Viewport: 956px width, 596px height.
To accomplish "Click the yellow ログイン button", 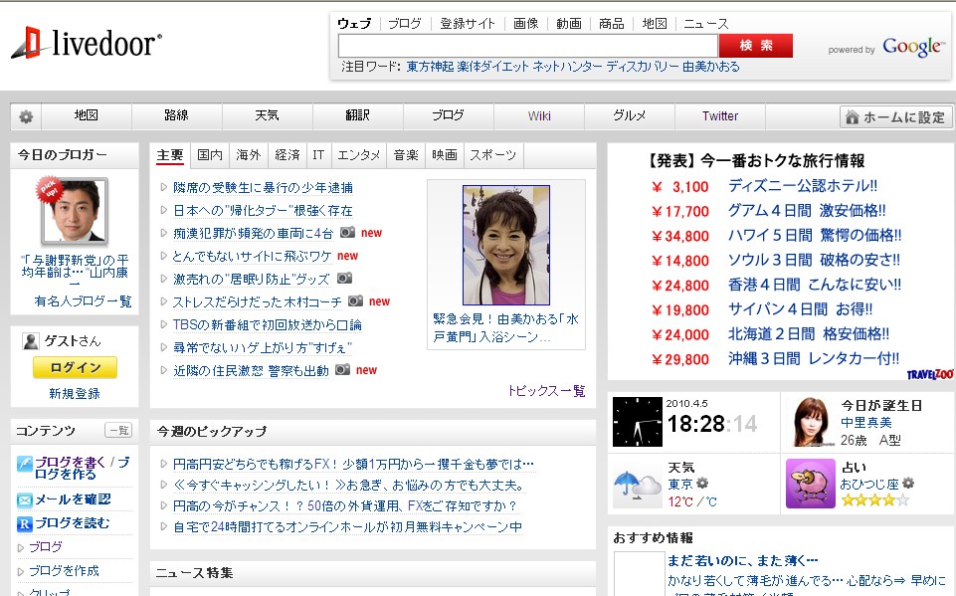I will (75, 367).
